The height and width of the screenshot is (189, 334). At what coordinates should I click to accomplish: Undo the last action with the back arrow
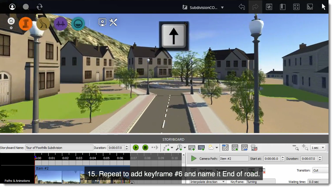click(242, 7)
